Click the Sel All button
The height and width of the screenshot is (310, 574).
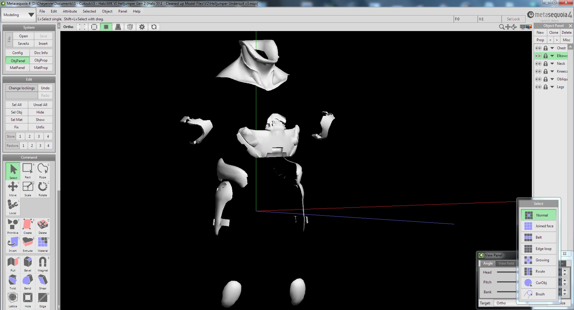[x=17, y=105]
